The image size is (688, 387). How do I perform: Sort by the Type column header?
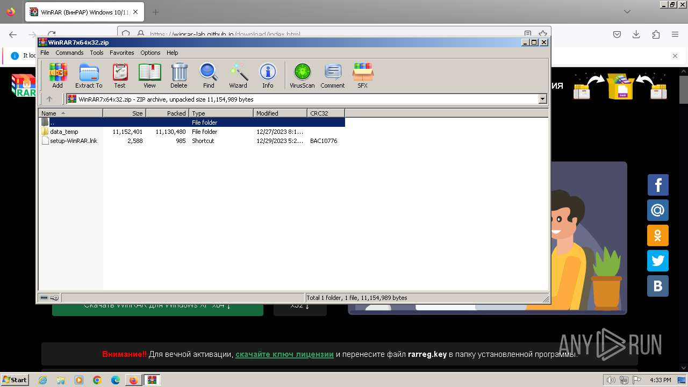click(221, 113)
